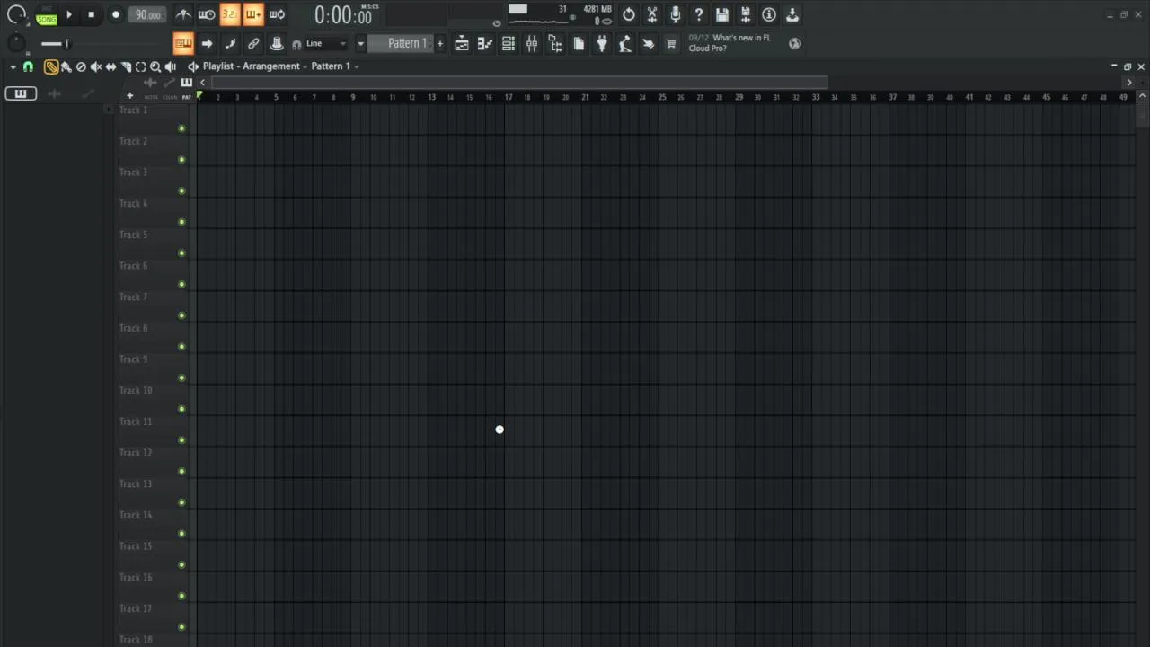The width and height of the screenshot is (1150, 647).
Task: Toggle the 3.2.1 recording countdown
Action: pyautogui.click(x=230, y=14)
